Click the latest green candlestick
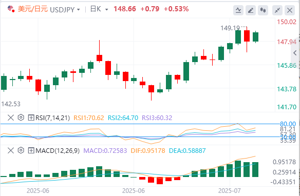Image resolution: width=300 pixels, height=196 pixels. (x=256, y=37)
